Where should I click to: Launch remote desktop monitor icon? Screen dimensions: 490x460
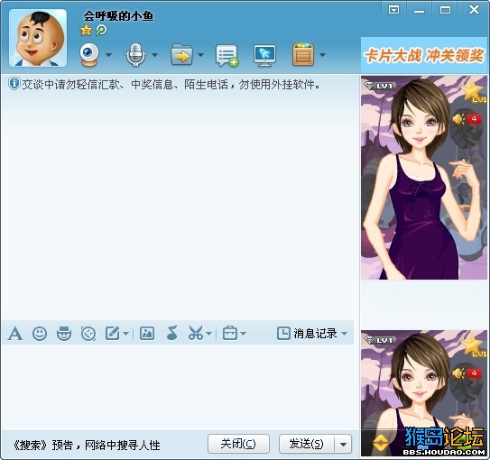point(264,56)
